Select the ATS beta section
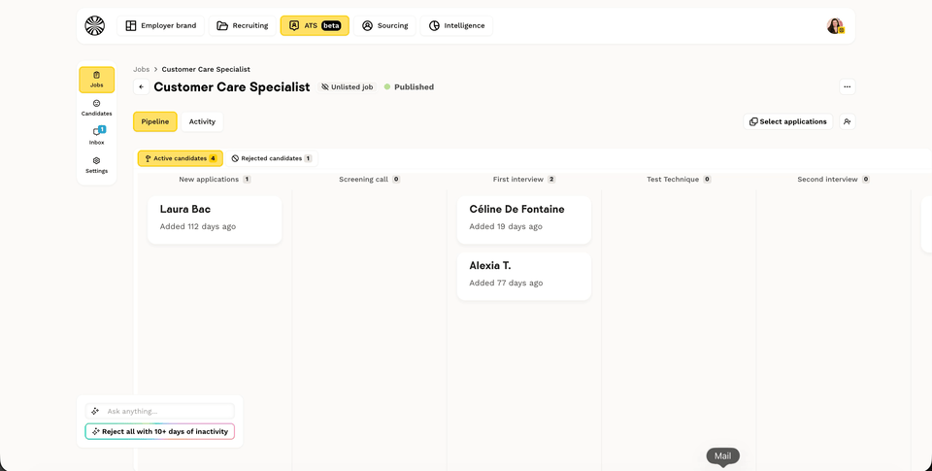The image size is (932, 471). (x=315, y=25)
